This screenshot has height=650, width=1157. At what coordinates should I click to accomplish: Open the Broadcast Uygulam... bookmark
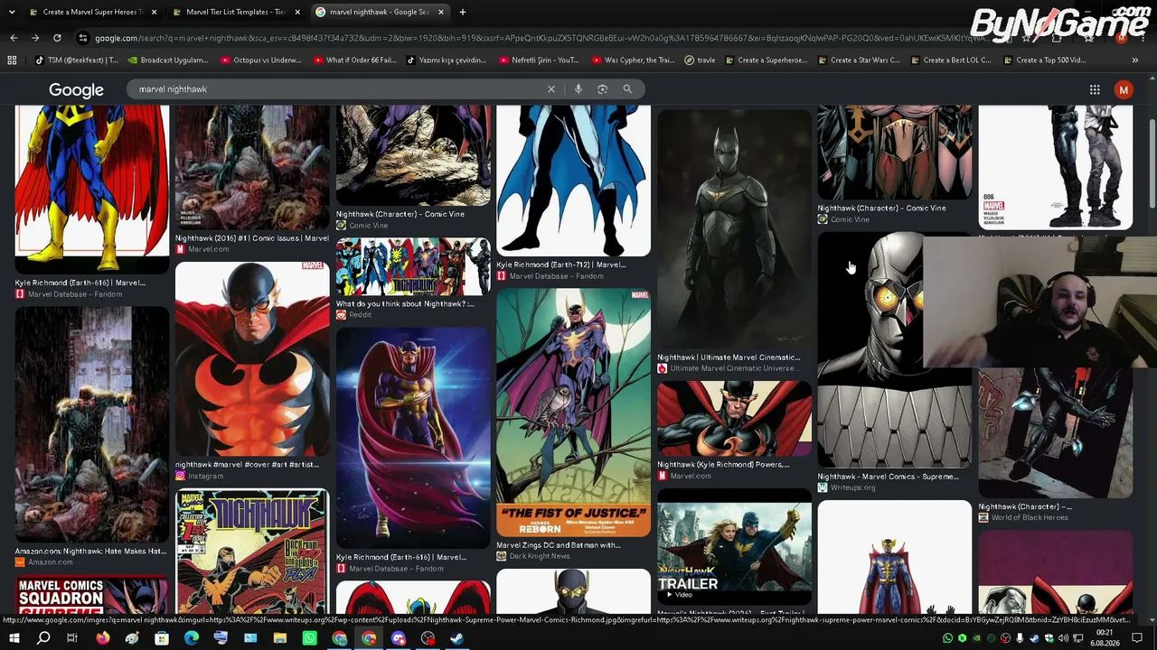pyautogui.click(x=168, y=60)
